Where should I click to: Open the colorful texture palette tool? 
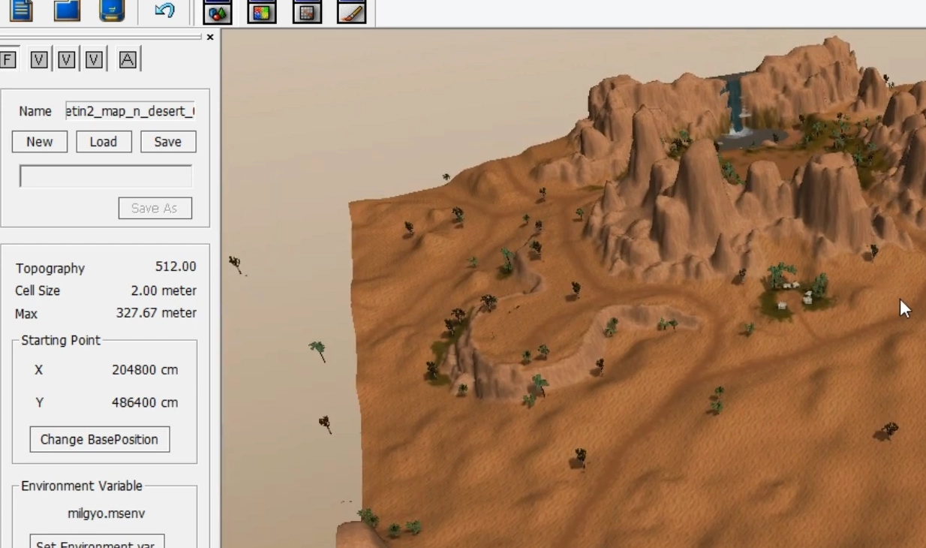262,12
